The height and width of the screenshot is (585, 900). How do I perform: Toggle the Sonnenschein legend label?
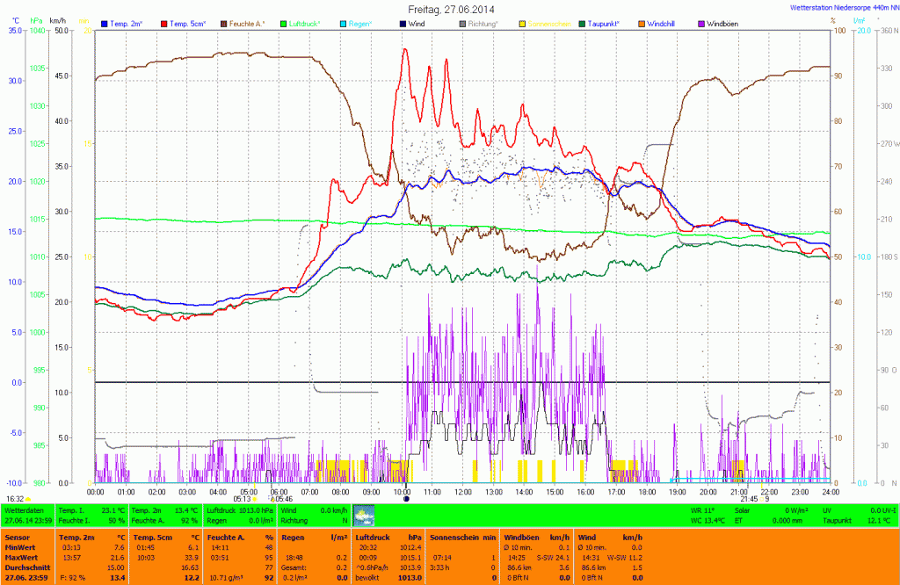tap(548, 24)
